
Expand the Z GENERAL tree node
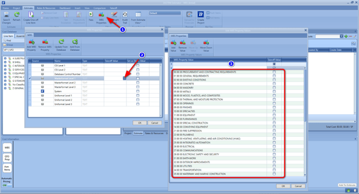5,88
